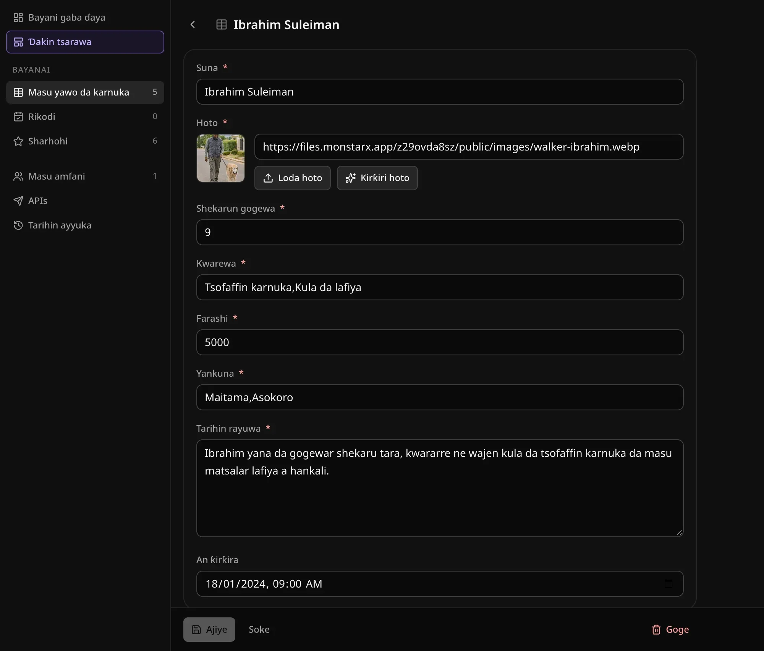Click the table icon beside Masu yawo da karnuka
This screenshot has width=764, height=651.
click(18, 92)
